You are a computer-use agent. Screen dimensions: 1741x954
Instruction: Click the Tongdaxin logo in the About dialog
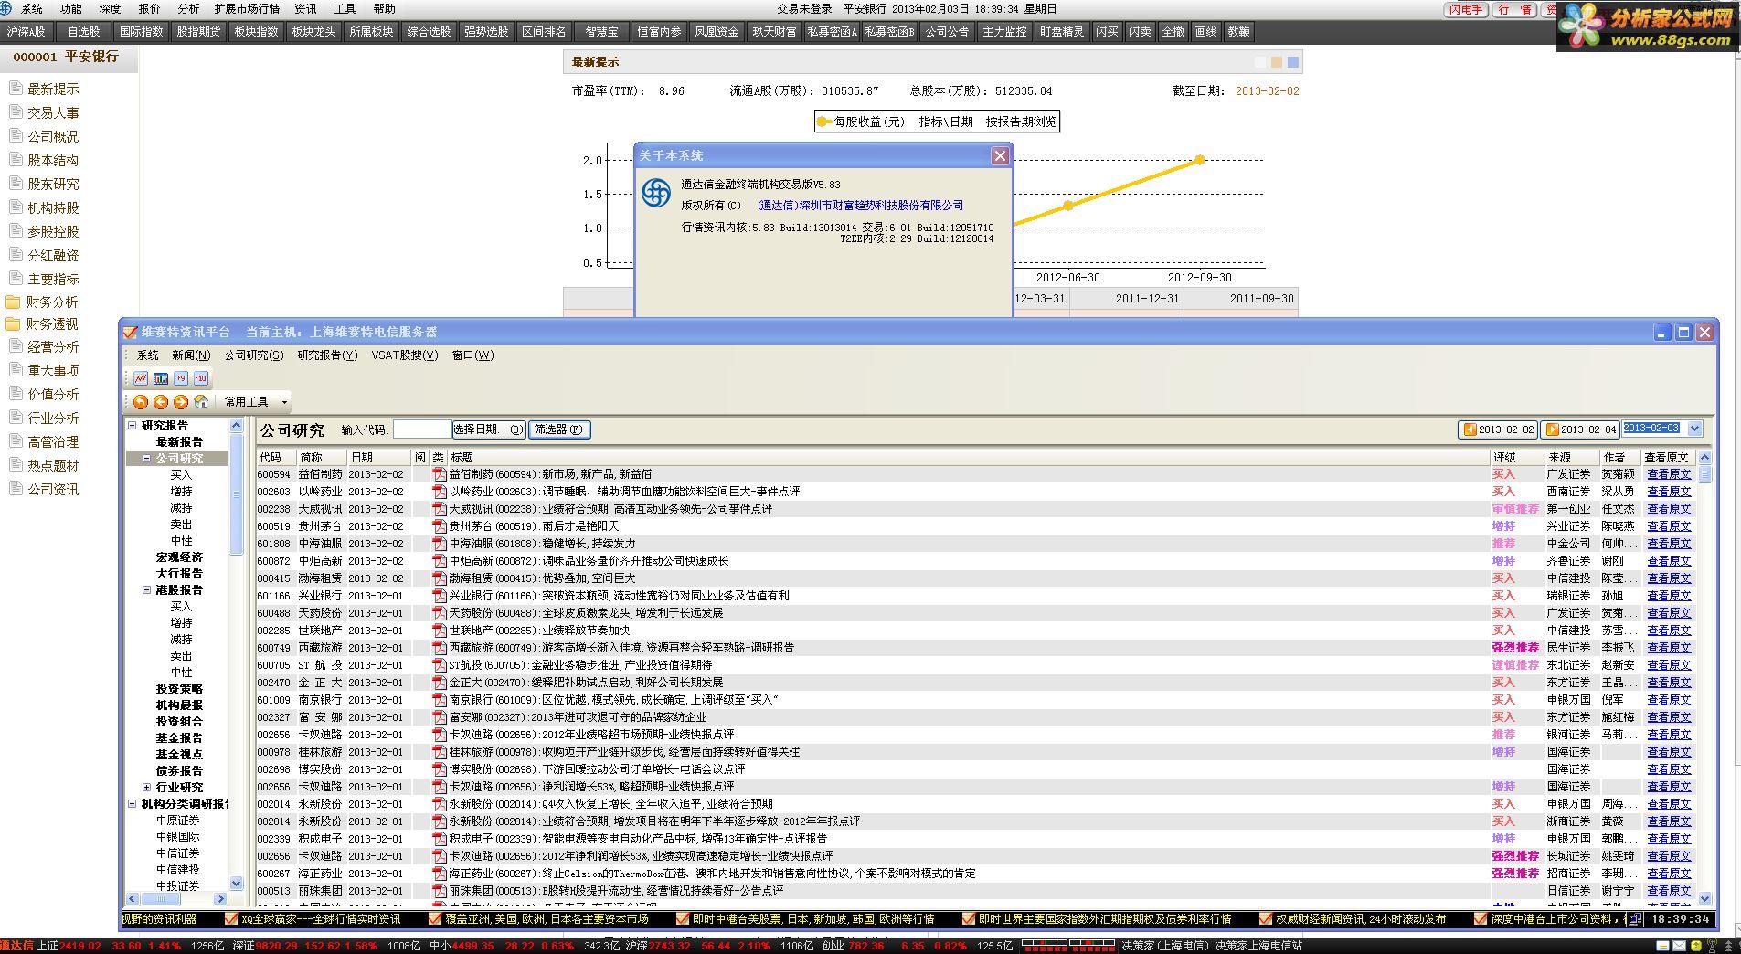(x=656, y=193)
